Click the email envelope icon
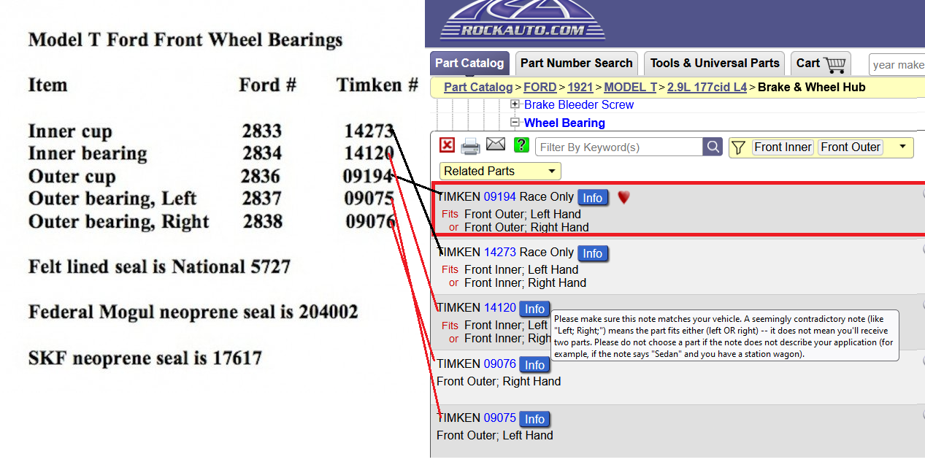This screenshot has height=473, width=925. tap(496, 145)
